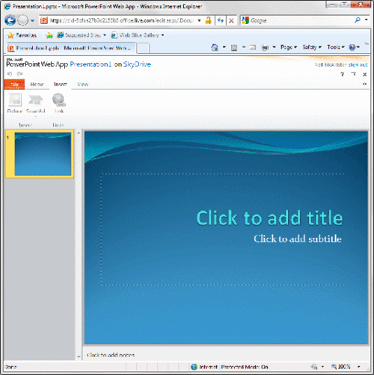This screenshot has width=374, height=375.
Task: Open the recent pages dropdown by Forward
Action: click(32, 20)
